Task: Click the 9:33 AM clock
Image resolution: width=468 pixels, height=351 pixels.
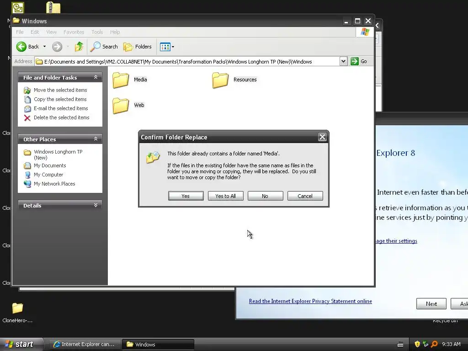Action: [451, 345]
